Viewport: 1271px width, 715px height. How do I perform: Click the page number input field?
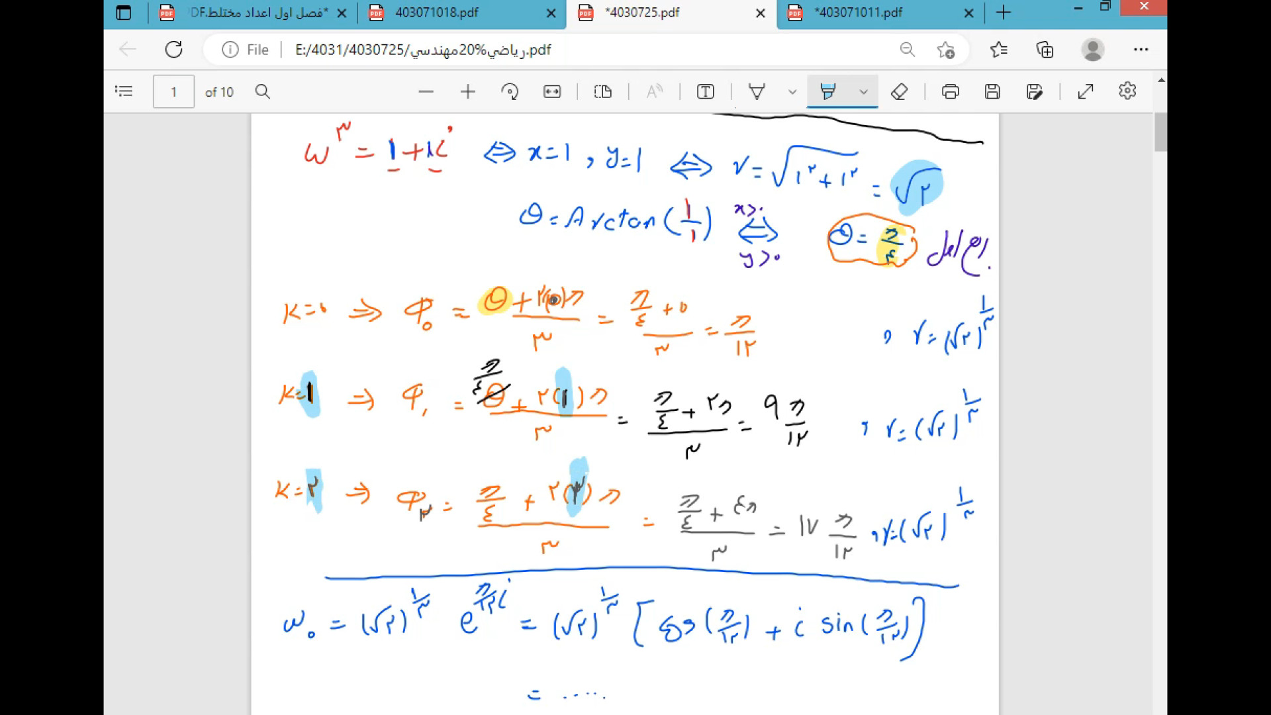click(173, 91)
